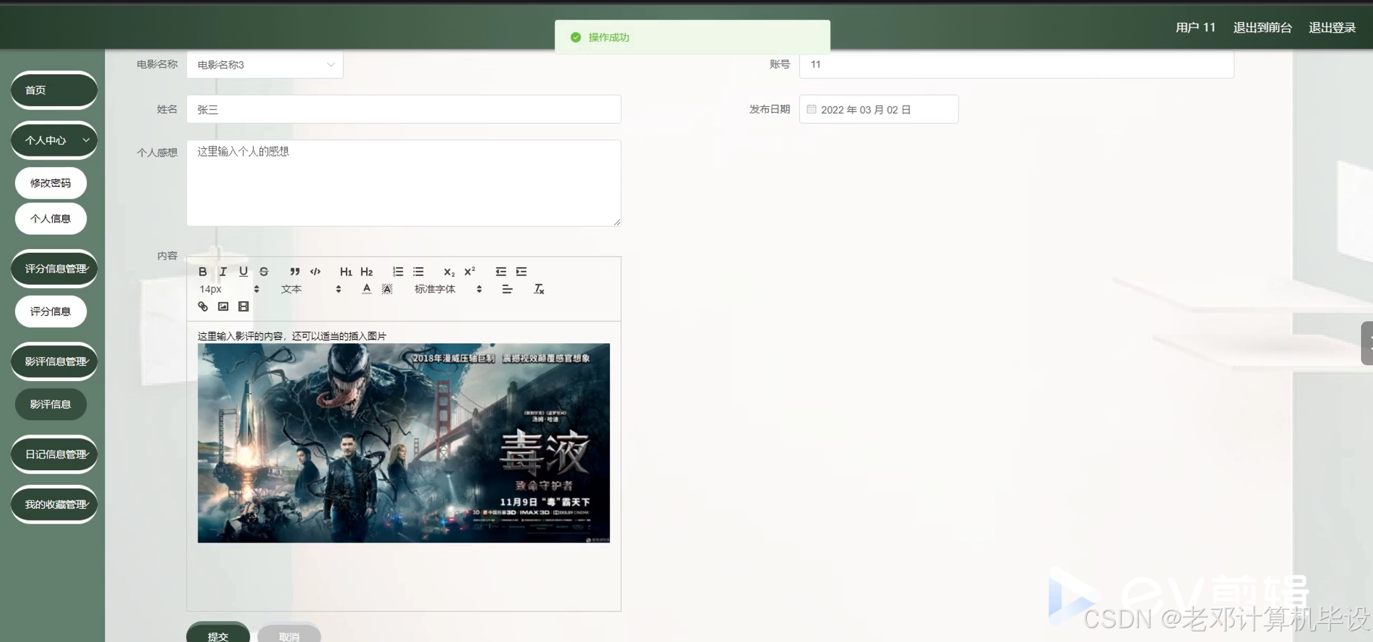This screenshot has height=642, width=1373.
Task: Open the 文本 heading style dropdown
Action: click(x=311, y=289)
